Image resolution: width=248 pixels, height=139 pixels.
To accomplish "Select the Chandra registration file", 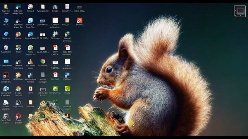I will pyautogui.click(x=55, y=23).
